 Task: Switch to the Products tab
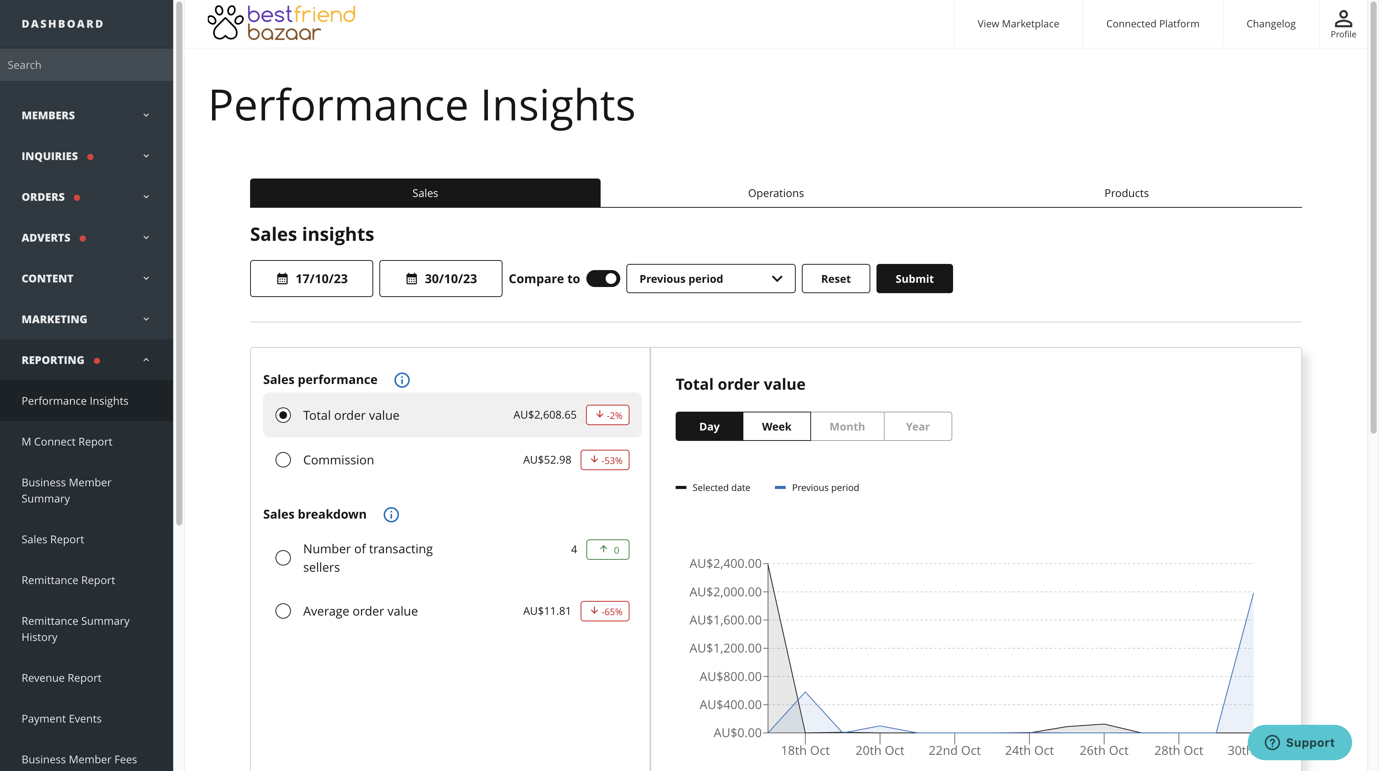coord(1126,193)
